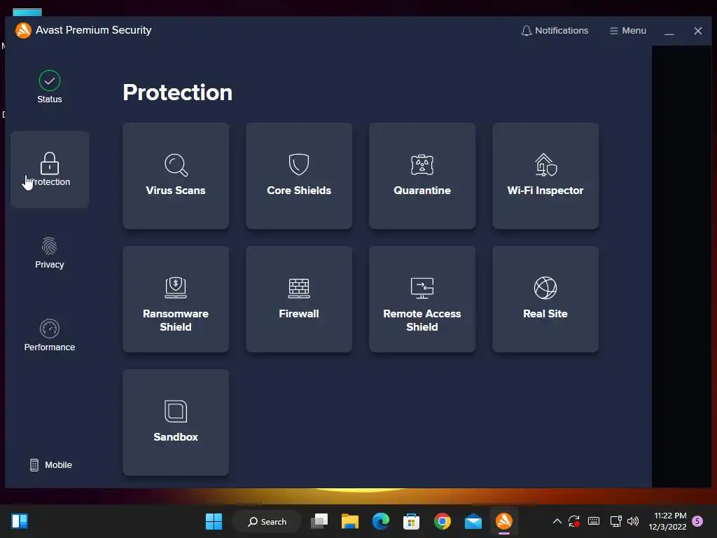
Task: Open Widgets panel on taskbar
Action: point(20,521)
